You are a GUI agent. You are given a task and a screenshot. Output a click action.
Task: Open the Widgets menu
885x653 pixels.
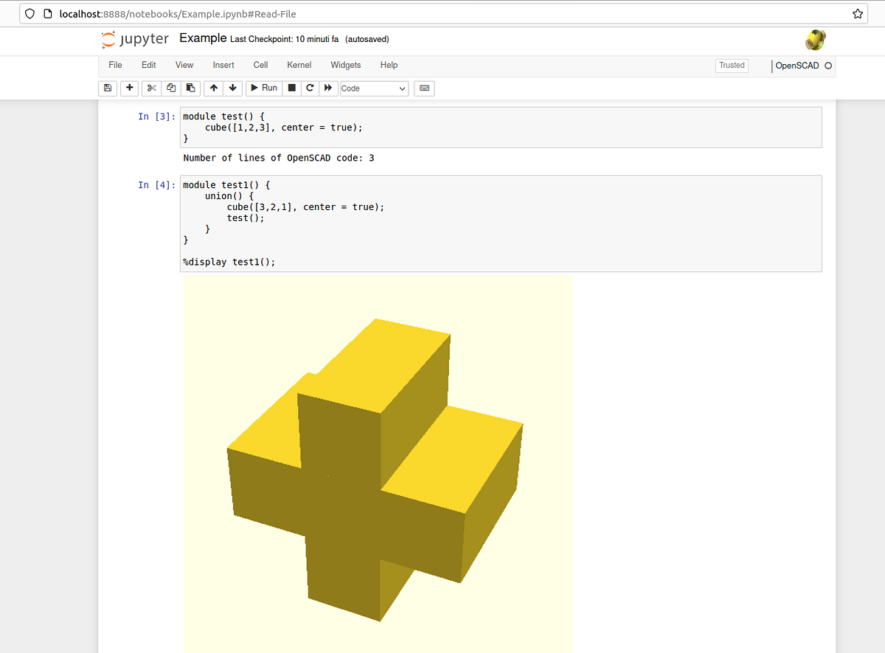point(345,65)
